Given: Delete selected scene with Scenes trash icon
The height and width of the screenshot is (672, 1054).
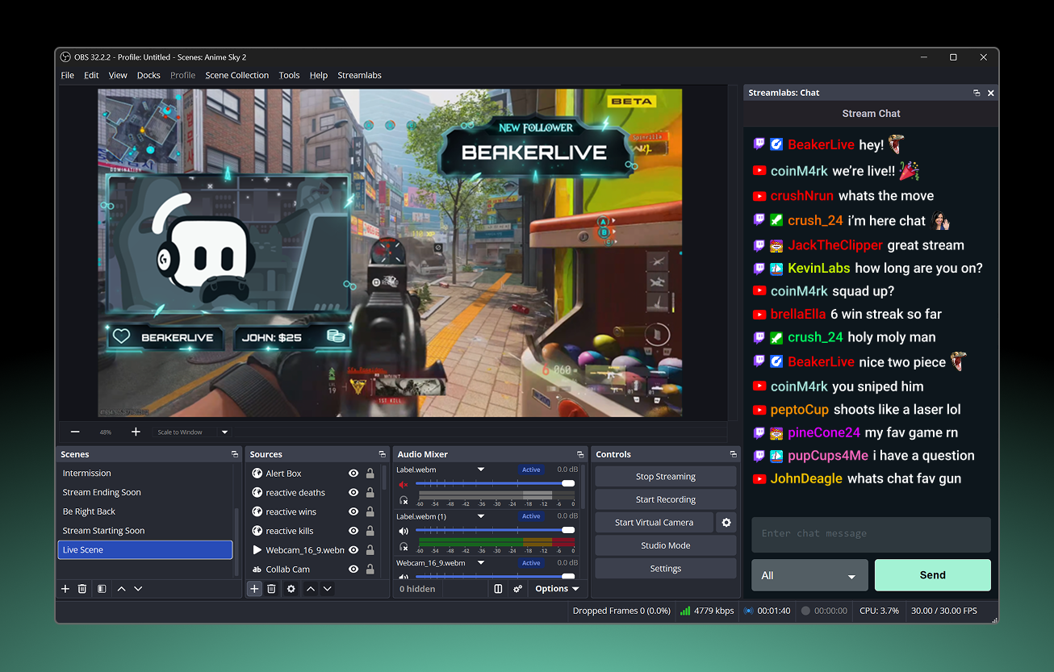Looking at the screenshot, I should tap(82, 589).
